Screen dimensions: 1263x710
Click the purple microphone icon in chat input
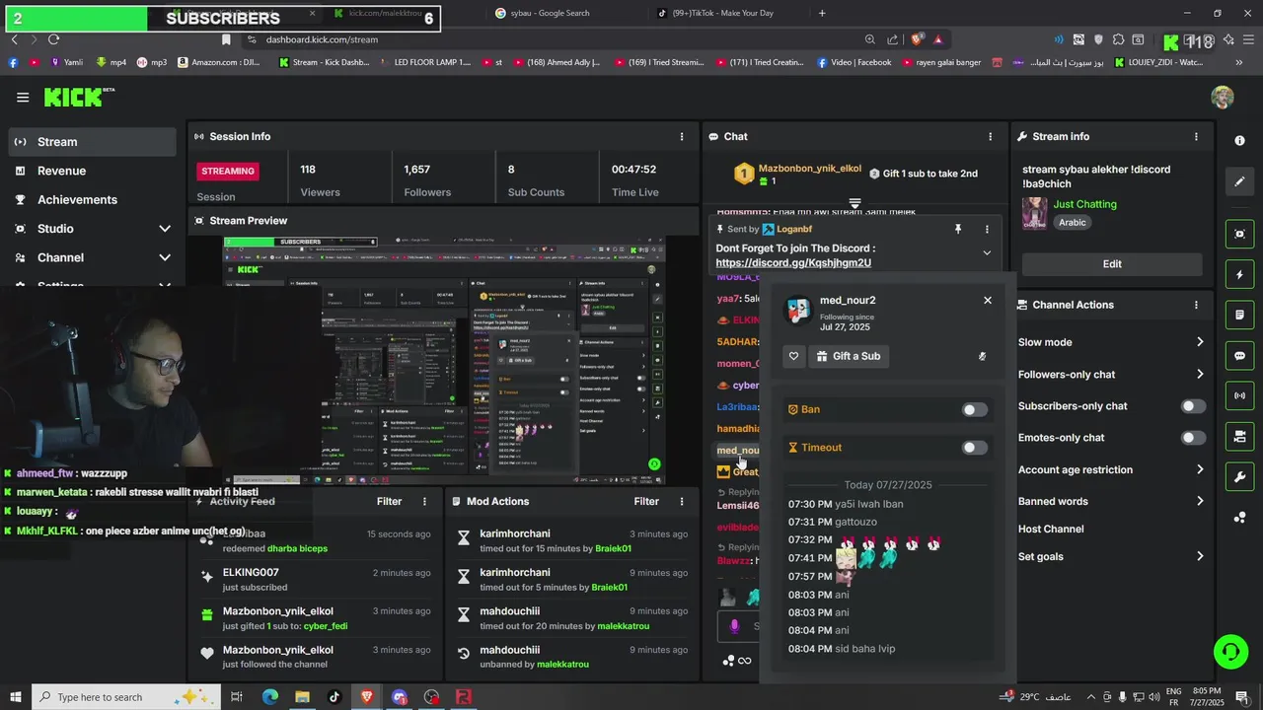tap(734, 625)
